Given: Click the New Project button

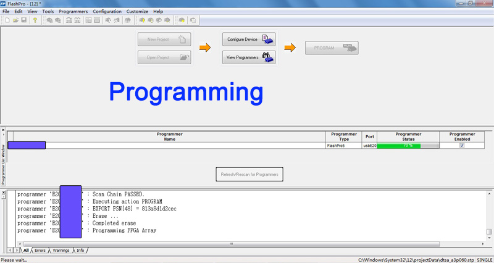Looking at the screenshot, I should [164, 40].
